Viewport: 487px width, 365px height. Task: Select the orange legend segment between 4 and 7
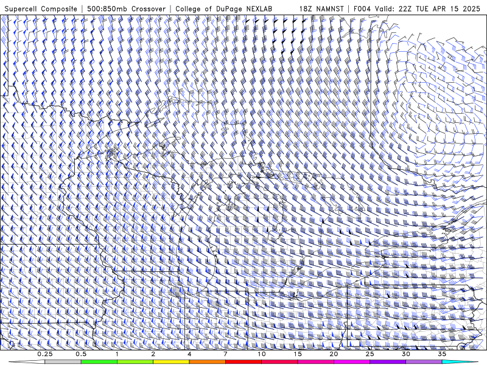click(x=207, y=362)
